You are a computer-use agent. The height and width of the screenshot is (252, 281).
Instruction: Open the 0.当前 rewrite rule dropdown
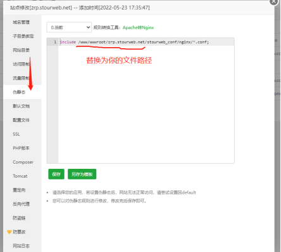click(69, 27)
